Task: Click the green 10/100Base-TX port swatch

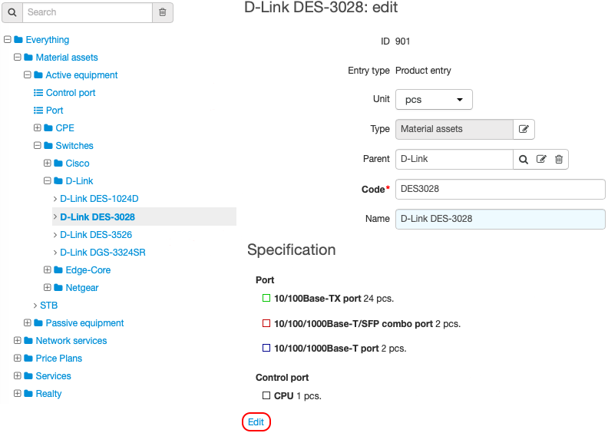Action: pos(266,298)
